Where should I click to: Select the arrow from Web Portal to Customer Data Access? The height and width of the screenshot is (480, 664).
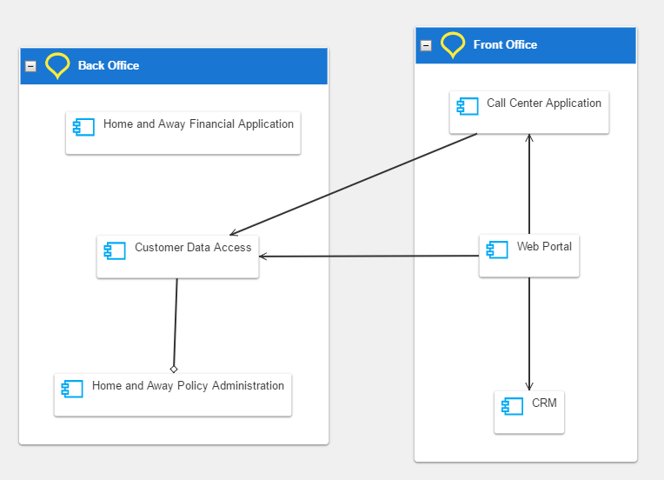point(369,256)
